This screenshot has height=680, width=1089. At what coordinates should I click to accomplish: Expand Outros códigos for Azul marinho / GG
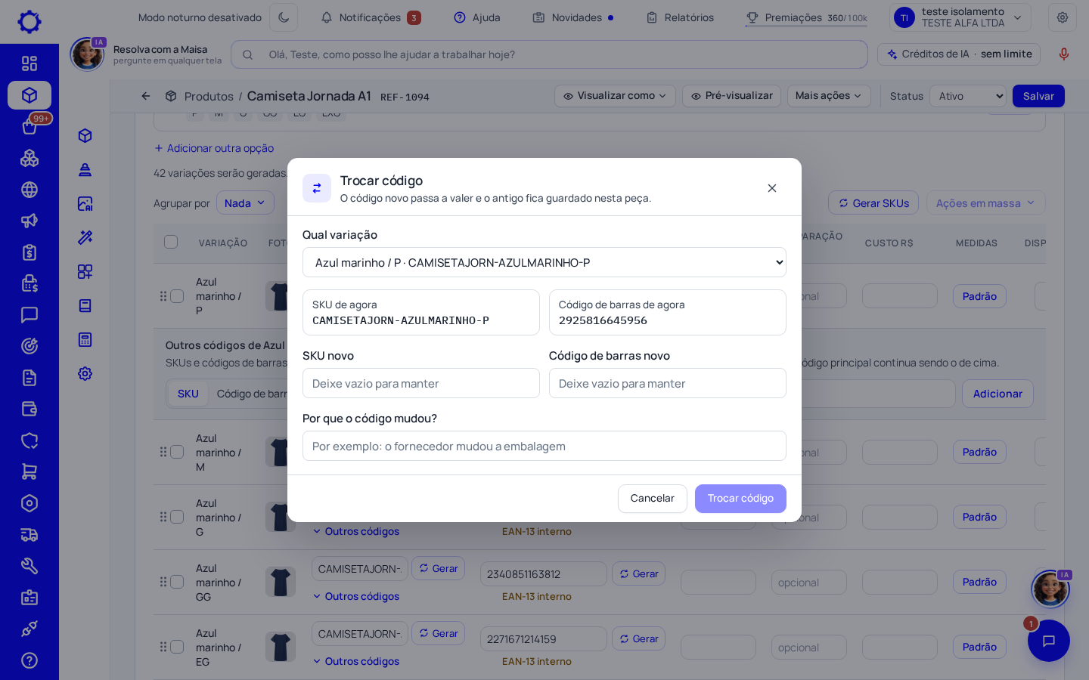[356, 596]
